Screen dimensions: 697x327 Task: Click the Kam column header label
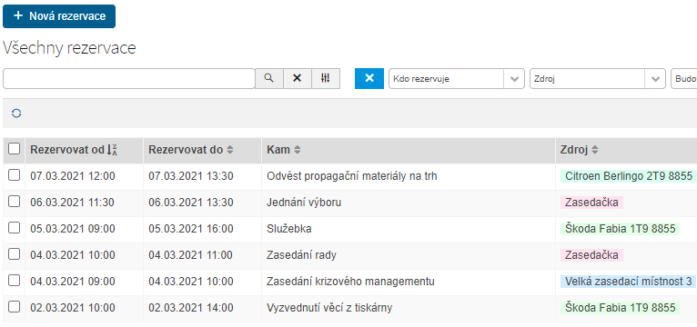[x=278, y=150]
